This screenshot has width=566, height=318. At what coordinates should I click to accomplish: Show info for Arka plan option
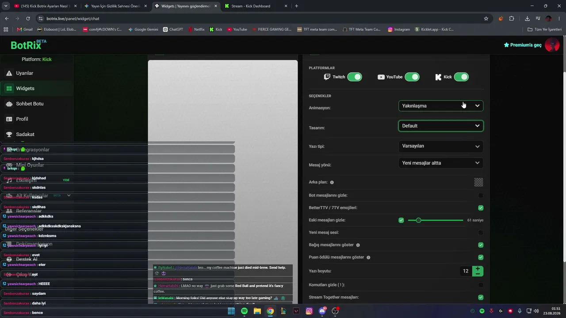click(x=332, y=182)
